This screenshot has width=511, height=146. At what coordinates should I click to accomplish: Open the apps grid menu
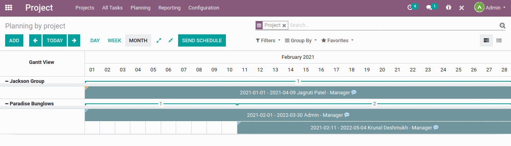pyautogui.click(x=8, y=7)
